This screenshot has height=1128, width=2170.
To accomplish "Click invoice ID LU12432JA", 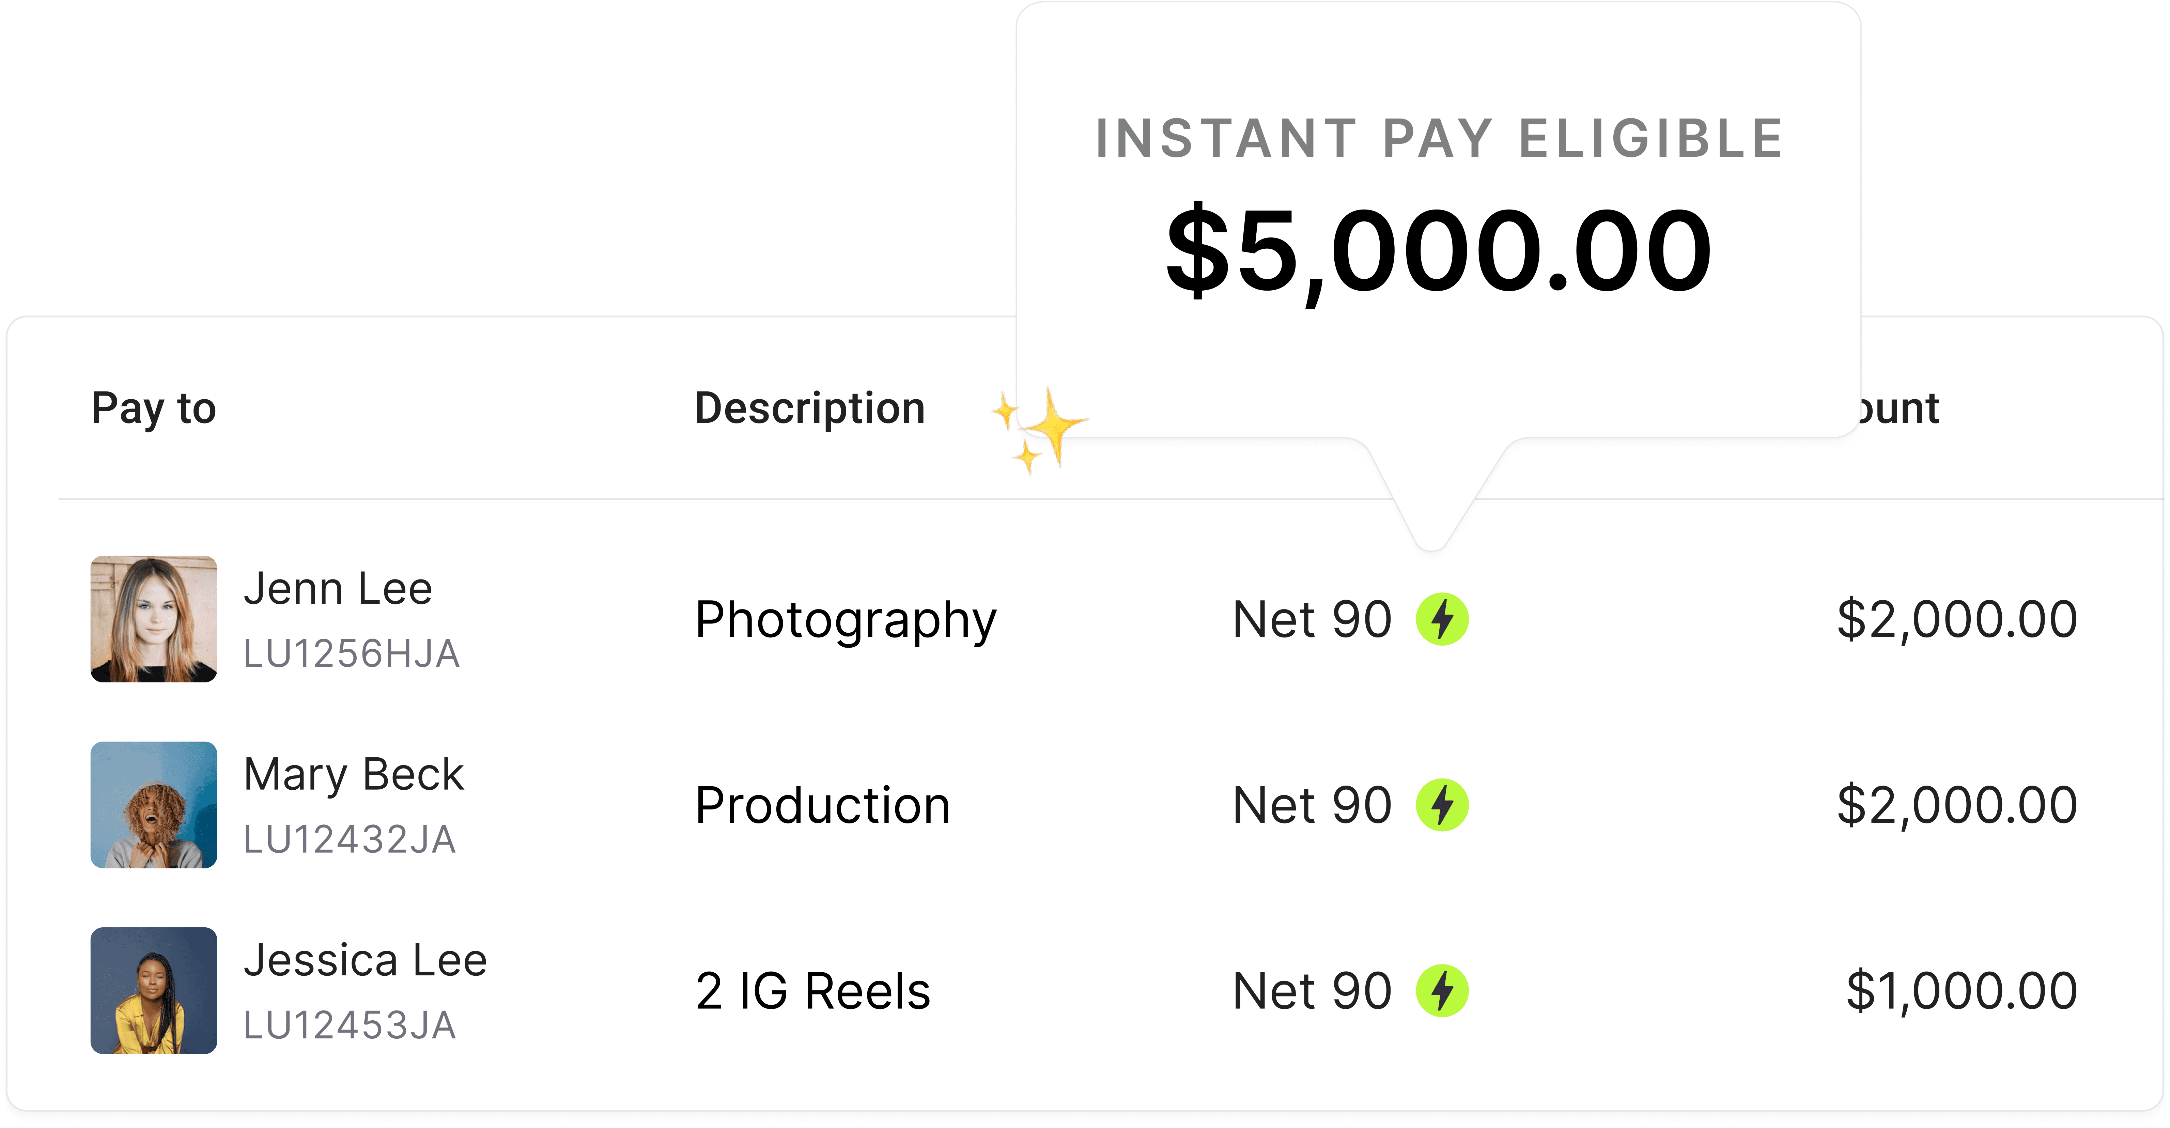I will pos(350,840).
